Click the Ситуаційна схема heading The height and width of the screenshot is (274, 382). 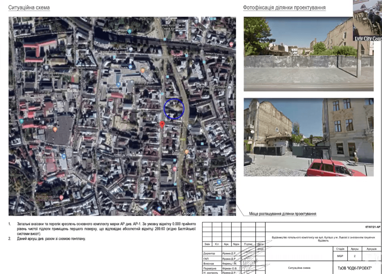point(29,8)
